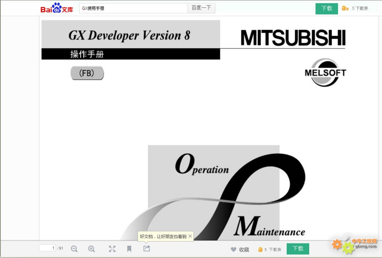The height and width of the screenshot is (258, 382).
Task: Click the 下载券 text in the bottom toolbar
Action: [275, 249]
